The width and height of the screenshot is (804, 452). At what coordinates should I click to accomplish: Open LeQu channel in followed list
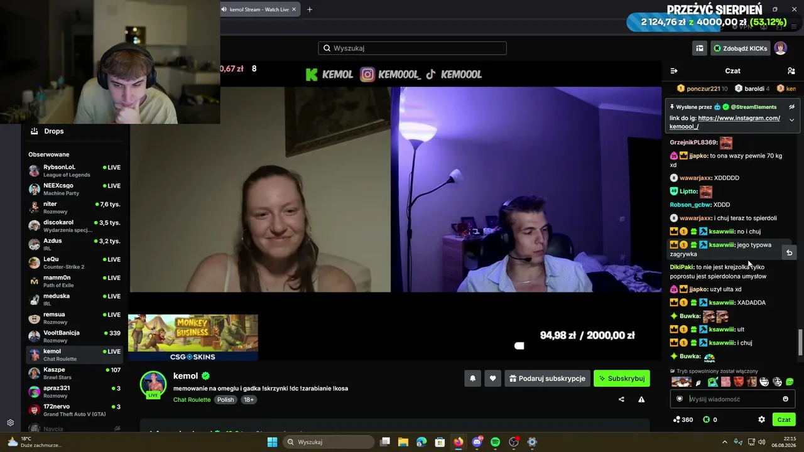point(74,262)
